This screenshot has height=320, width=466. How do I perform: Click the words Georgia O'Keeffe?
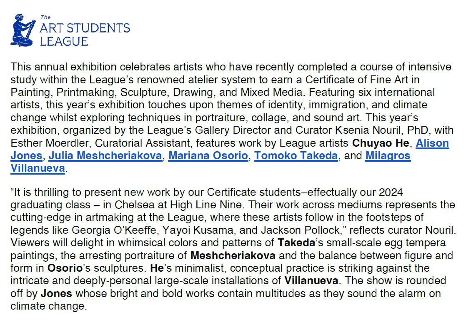click(114, 230)
